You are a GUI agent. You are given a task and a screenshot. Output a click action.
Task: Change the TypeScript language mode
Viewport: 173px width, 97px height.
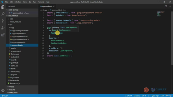coord(155,96)
